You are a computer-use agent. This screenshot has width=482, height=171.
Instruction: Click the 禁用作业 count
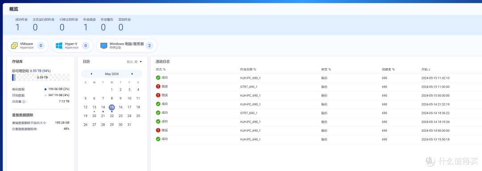(121, 28)
